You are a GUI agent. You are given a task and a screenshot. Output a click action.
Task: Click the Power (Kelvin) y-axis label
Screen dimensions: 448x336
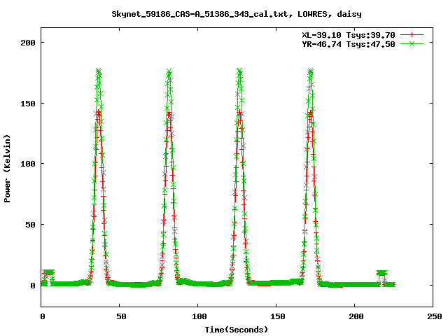click(7, 169)
